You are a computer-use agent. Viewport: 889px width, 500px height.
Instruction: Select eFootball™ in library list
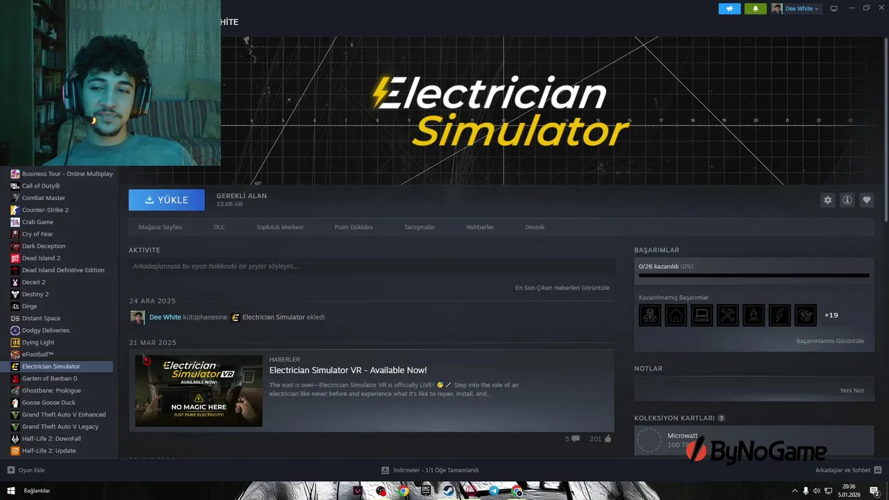38,354
